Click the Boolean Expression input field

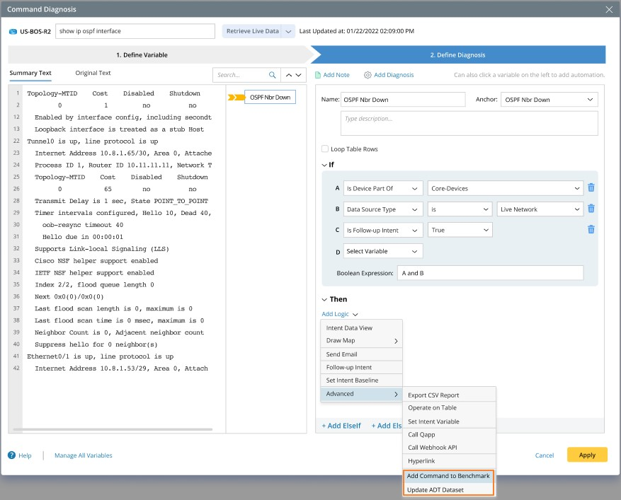coord(491,272)
